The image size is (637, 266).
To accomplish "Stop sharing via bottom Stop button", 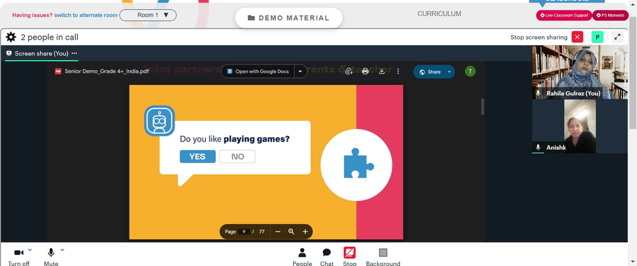I will (349, 256).
